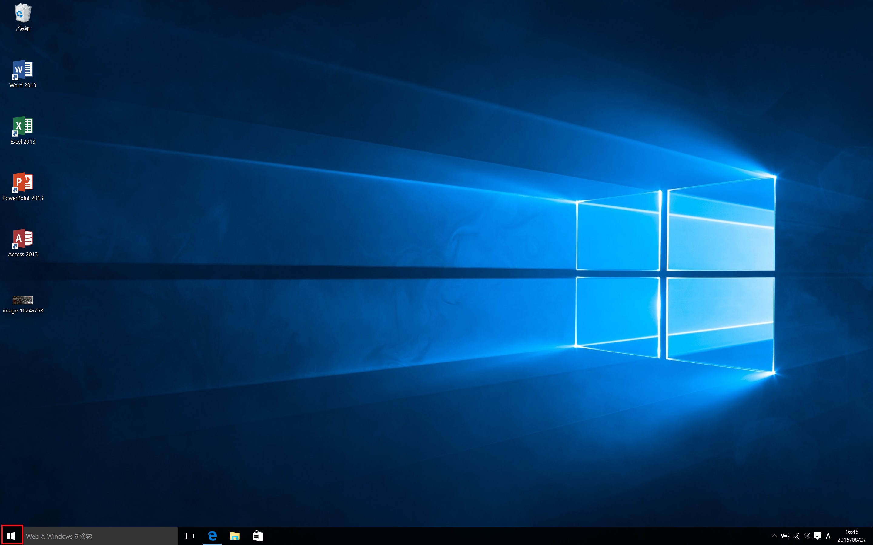Open the Wi-Fi network flyout
The height and width of the screenshot is (545, 873).
tap(796, 536)
